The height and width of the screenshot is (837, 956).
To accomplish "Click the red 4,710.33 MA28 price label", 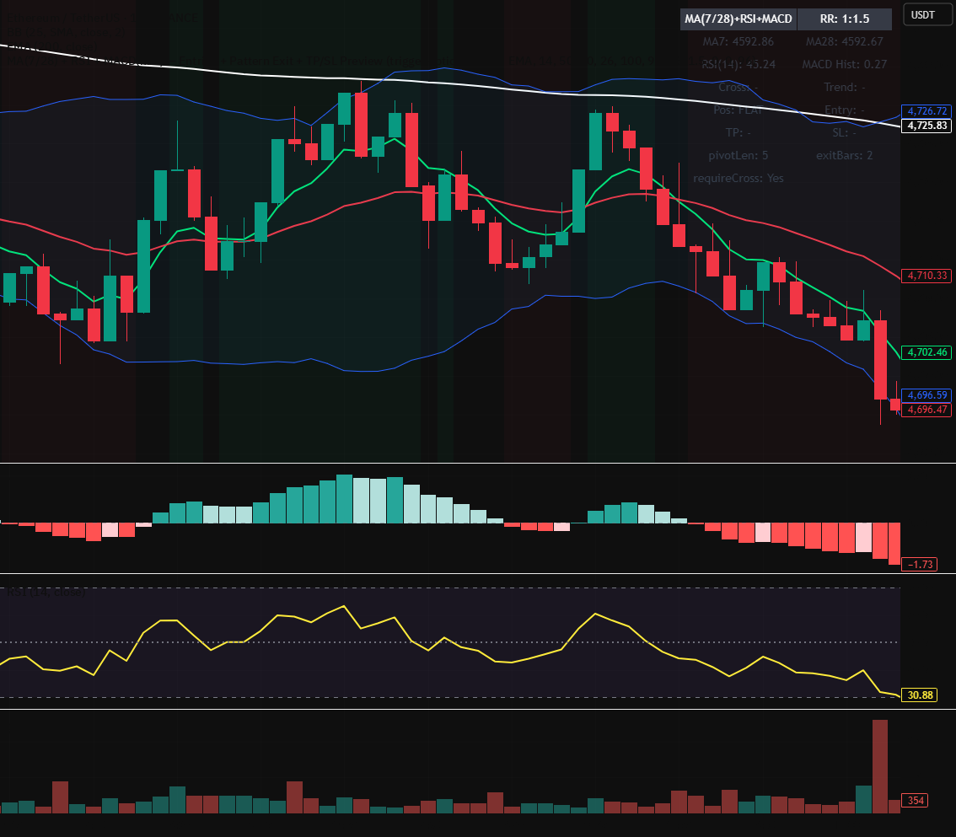I will tap(926, 276).
